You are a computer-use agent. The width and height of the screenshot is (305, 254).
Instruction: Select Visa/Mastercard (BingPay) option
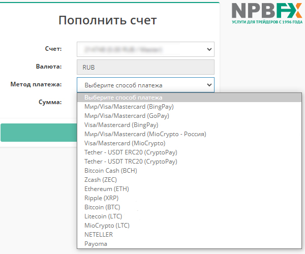tap(189, 125)
